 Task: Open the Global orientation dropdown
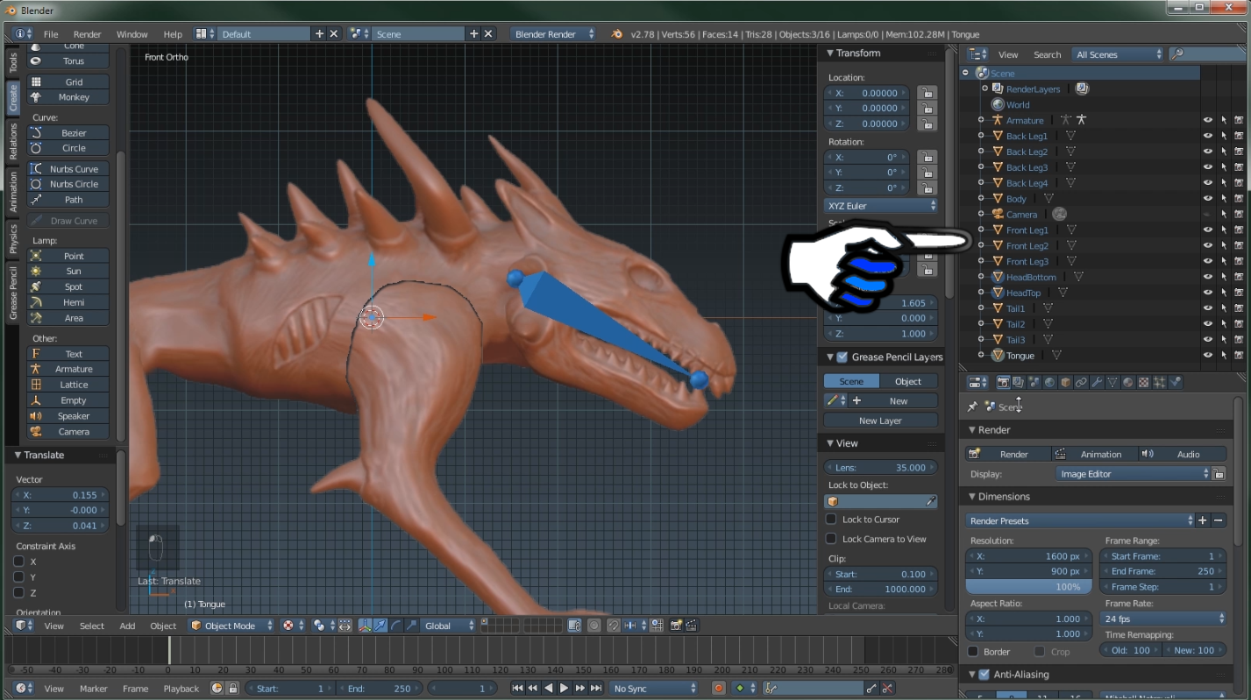[x=449, y=626]
